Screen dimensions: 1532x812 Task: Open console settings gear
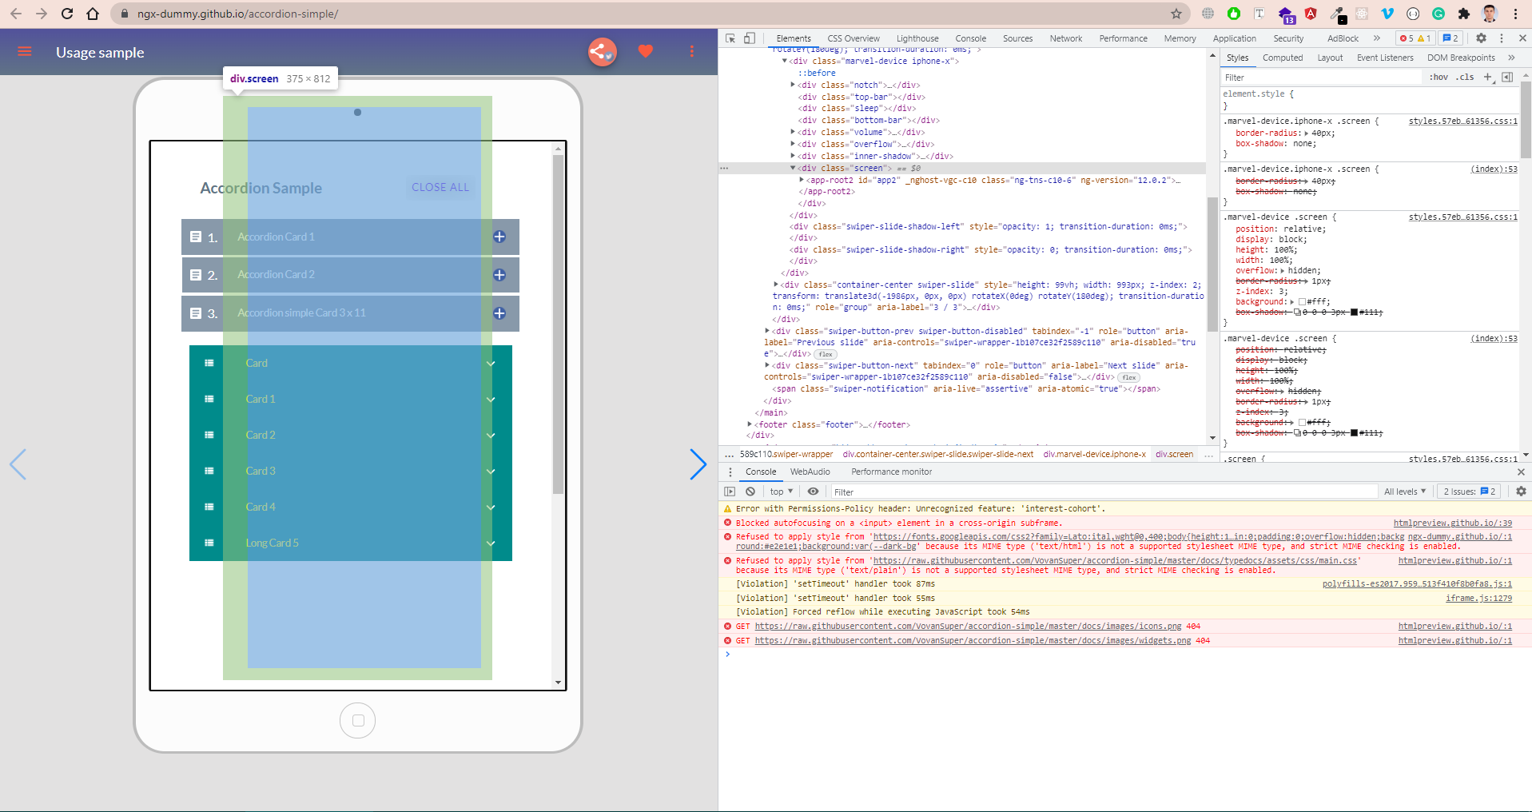[1521, 492]
